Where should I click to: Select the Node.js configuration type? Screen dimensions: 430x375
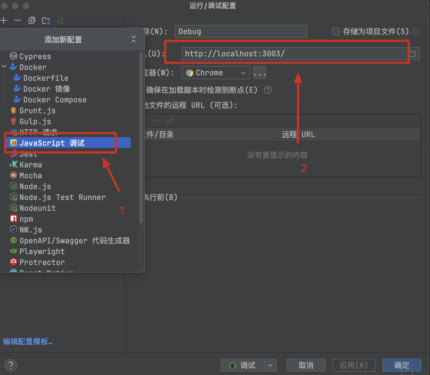(x=35, y=186)
